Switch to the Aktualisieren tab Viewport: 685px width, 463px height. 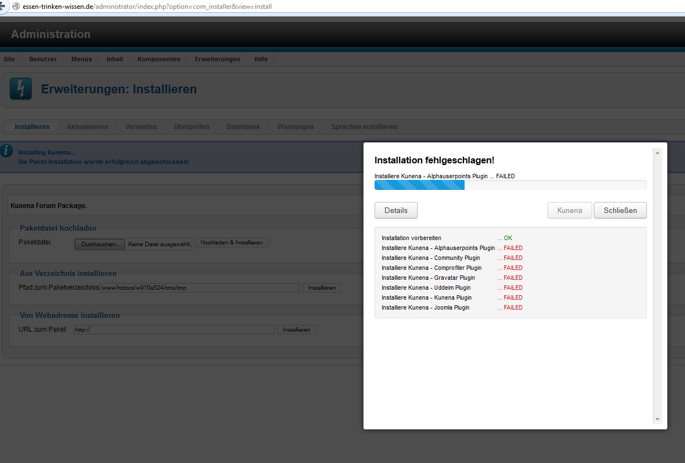87,127
